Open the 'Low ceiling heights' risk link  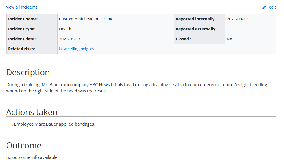pos(76,49)
